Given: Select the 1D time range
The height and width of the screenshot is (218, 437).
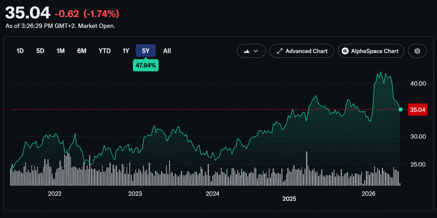Looking at the screenshot, I should pos(20,51).
